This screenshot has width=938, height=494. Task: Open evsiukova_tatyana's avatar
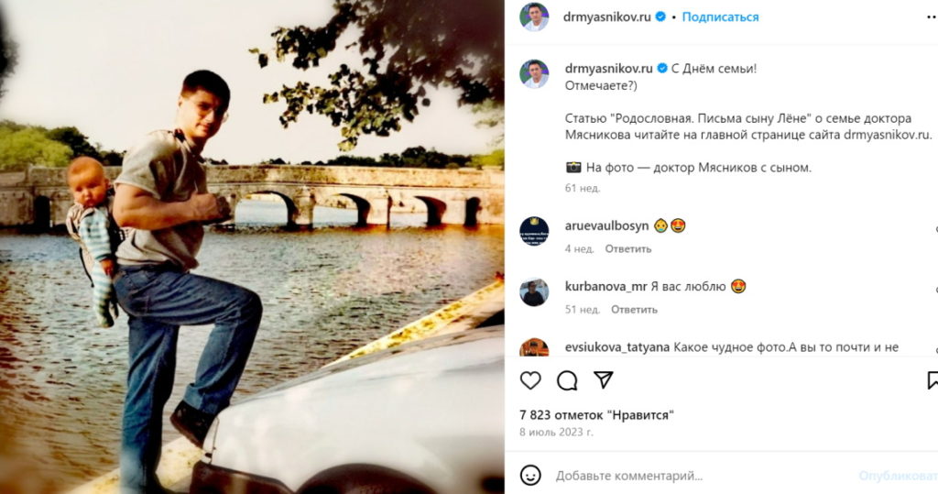534,348
